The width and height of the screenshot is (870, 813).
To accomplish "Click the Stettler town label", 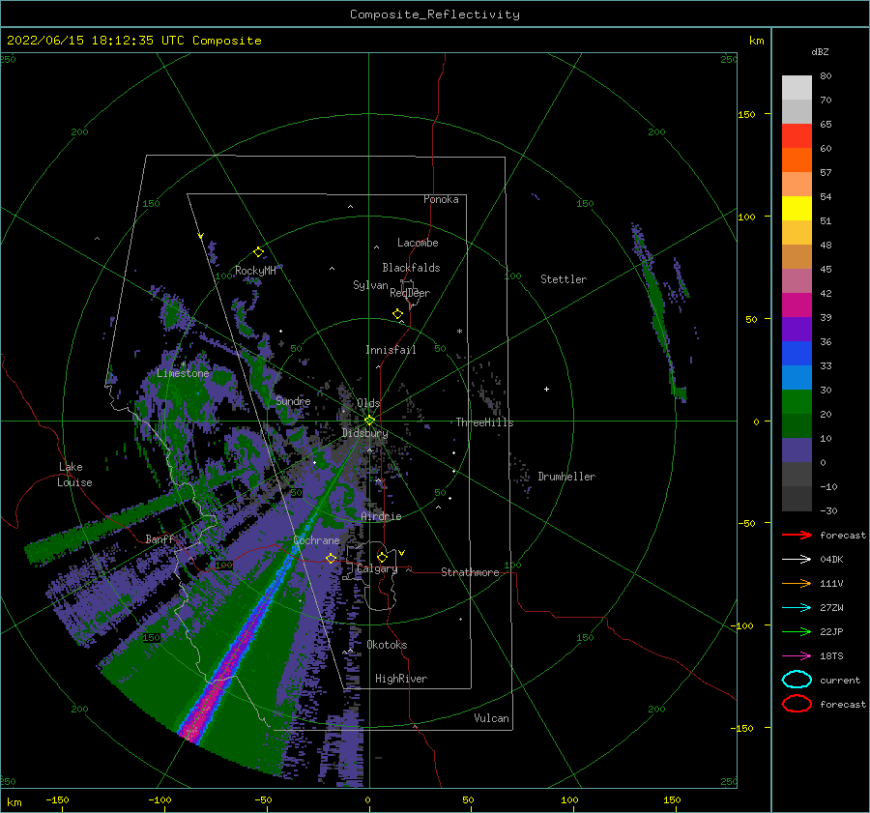I will tap(564, 279).
